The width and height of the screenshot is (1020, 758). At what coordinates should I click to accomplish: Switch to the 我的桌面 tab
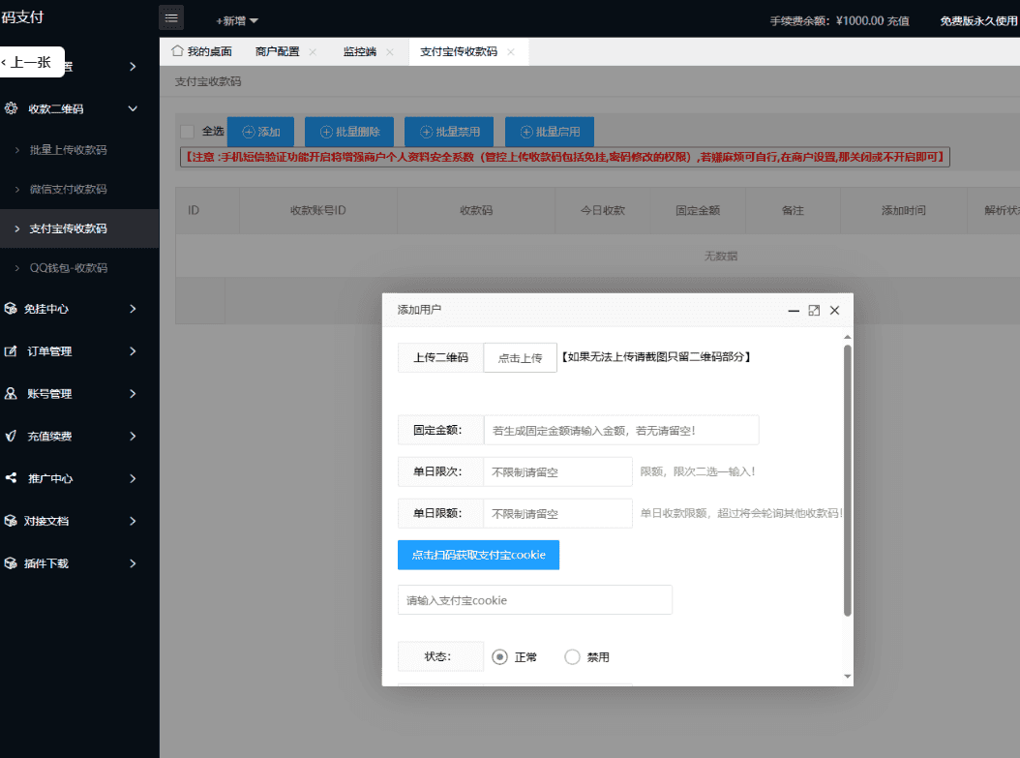click(201, 51)
